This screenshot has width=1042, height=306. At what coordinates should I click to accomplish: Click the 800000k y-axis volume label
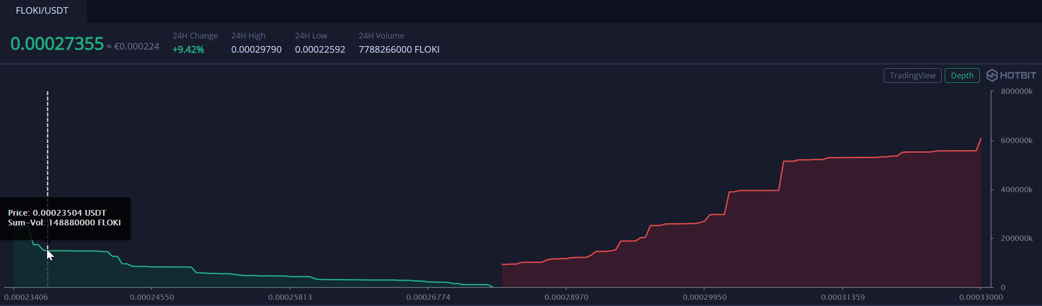tap(1017, 91)
